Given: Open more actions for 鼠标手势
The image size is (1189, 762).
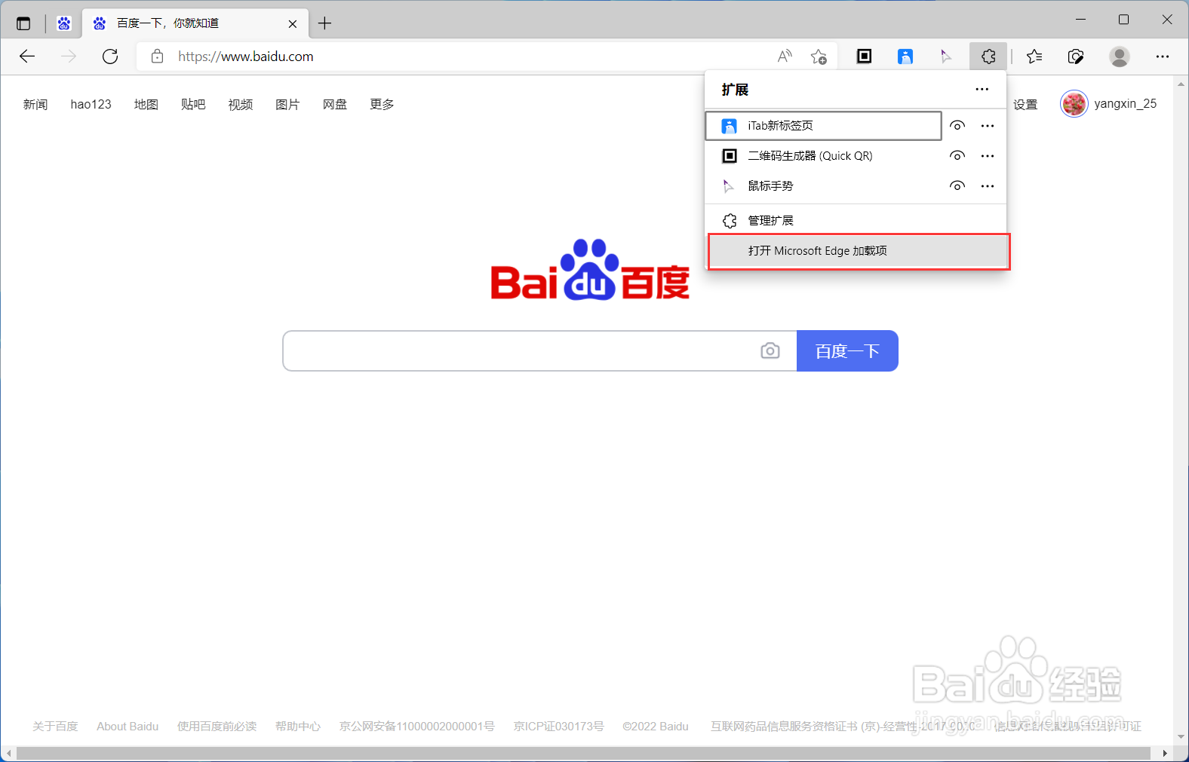Looking at the screenshot, I should click(x=988, y=186).
